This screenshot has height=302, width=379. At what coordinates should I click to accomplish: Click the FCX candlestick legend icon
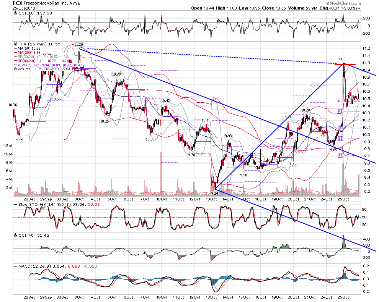(x=16, y=44)
